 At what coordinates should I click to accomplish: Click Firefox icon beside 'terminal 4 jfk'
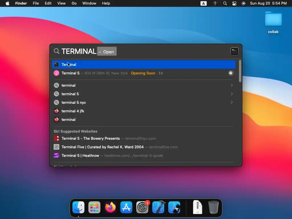click(56, 111)
